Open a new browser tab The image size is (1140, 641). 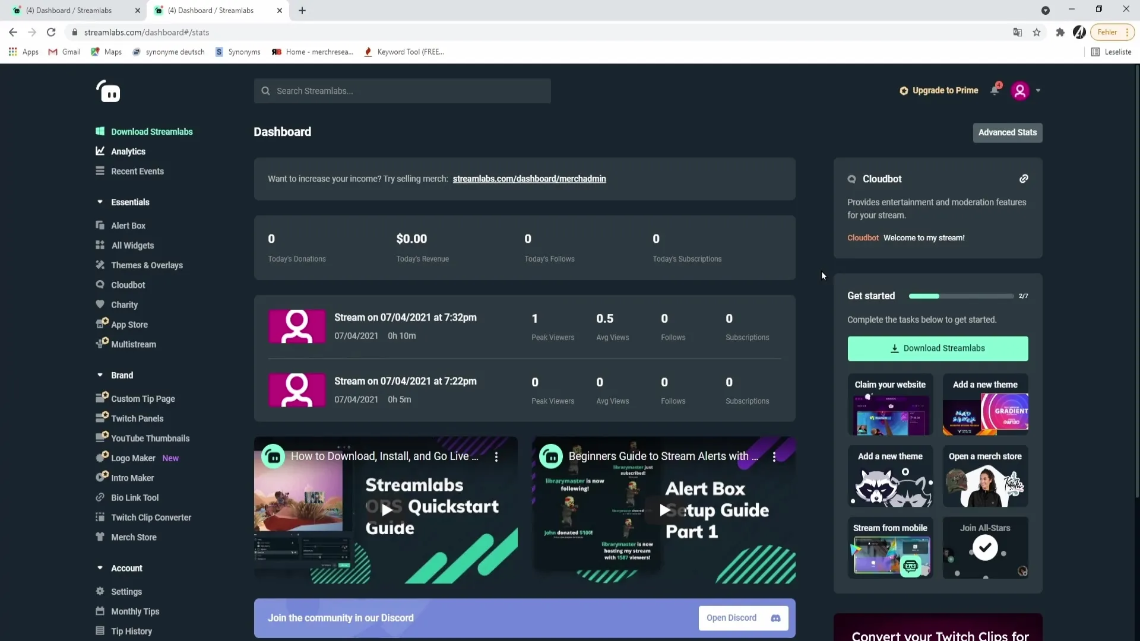[x=302, y=10]
